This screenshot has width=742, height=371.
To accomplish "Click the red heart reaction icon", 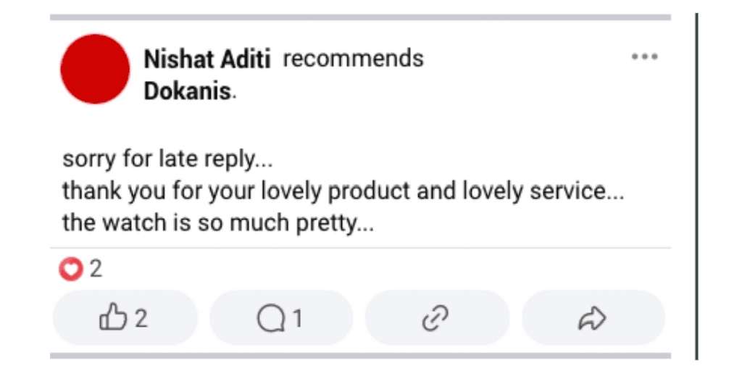I will click(70, 270).
